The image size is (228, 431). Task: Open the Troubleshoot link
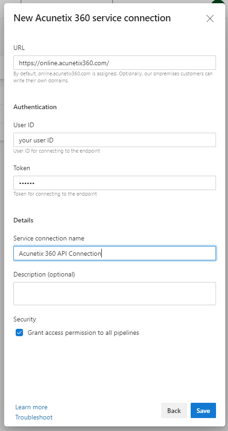34,417
